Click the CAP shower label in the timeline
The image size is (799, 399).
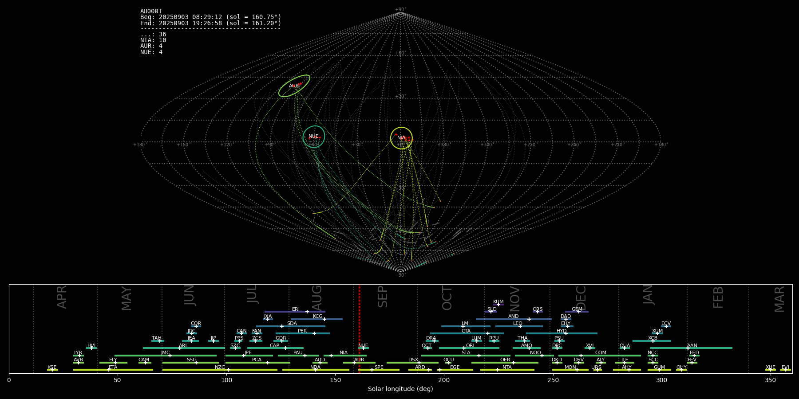(275, 346)
